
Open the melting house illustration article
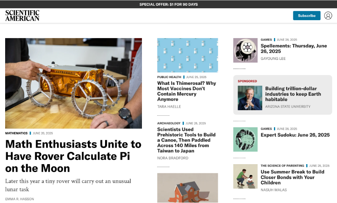click(188, 188)
